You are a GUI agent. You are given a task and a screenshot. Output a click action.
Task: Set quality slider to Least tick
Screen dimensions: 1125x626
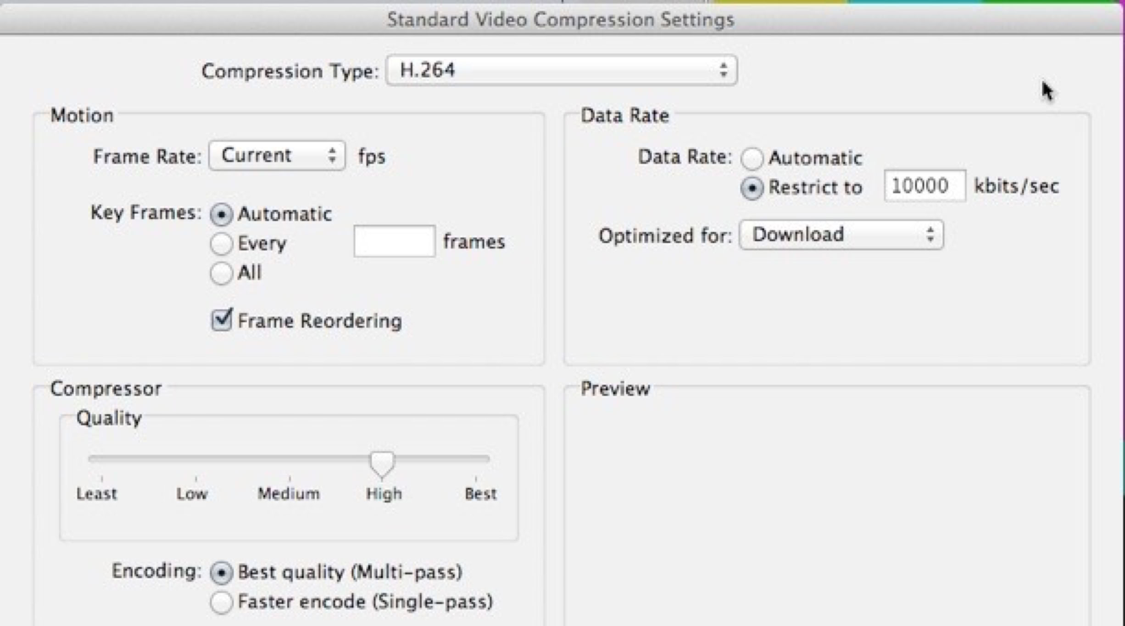point(102,459)
